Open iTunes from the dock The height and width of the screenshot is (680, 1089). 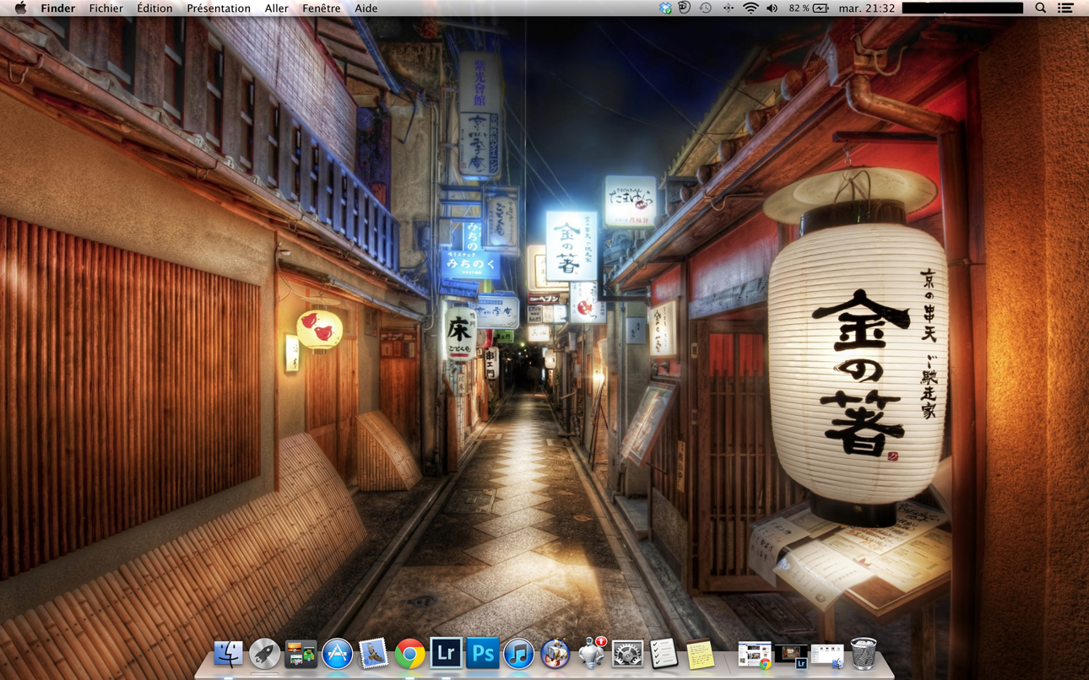(518, 655)
